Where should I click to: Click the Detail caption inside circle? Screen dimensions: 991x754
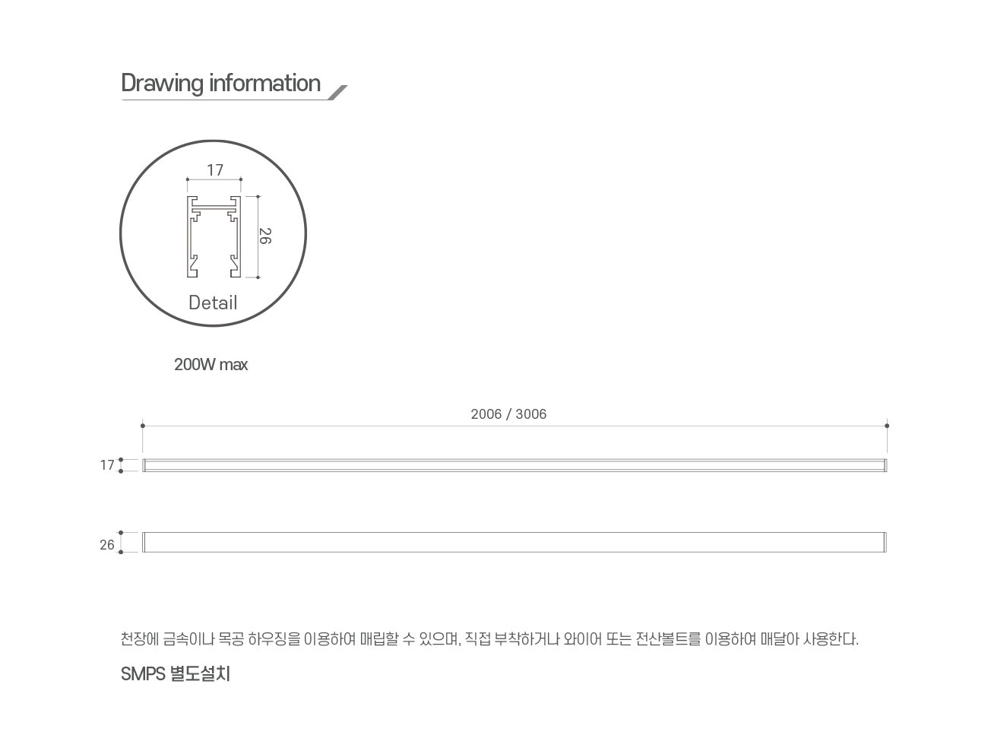point(213,303)
